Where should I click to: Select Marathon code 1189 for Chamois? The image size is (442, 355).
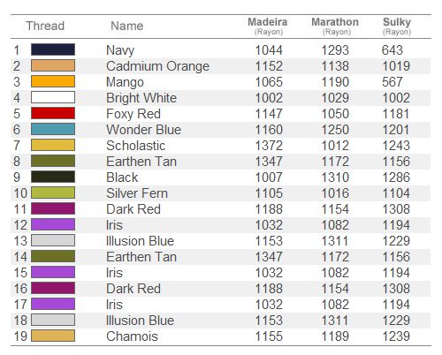(x=335, y=336)
